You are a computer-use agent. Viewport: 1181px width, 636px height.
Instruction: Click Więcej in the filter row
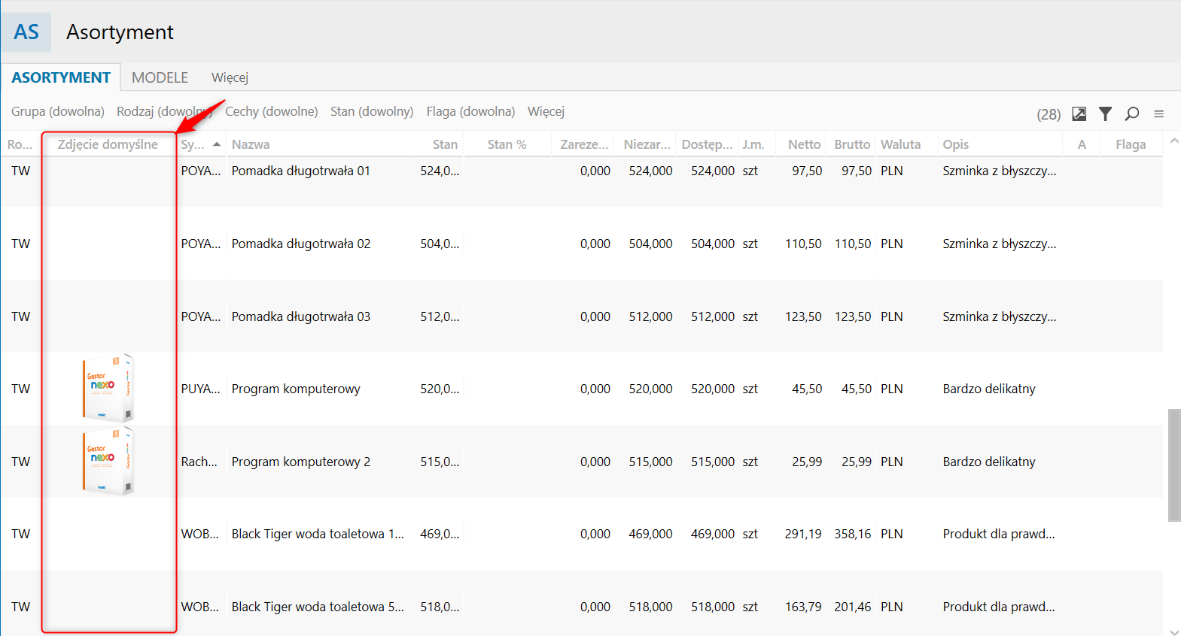(546, 111)
